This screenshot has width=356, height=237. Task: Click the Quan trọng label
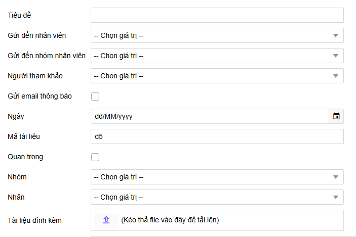coord(25,157)
